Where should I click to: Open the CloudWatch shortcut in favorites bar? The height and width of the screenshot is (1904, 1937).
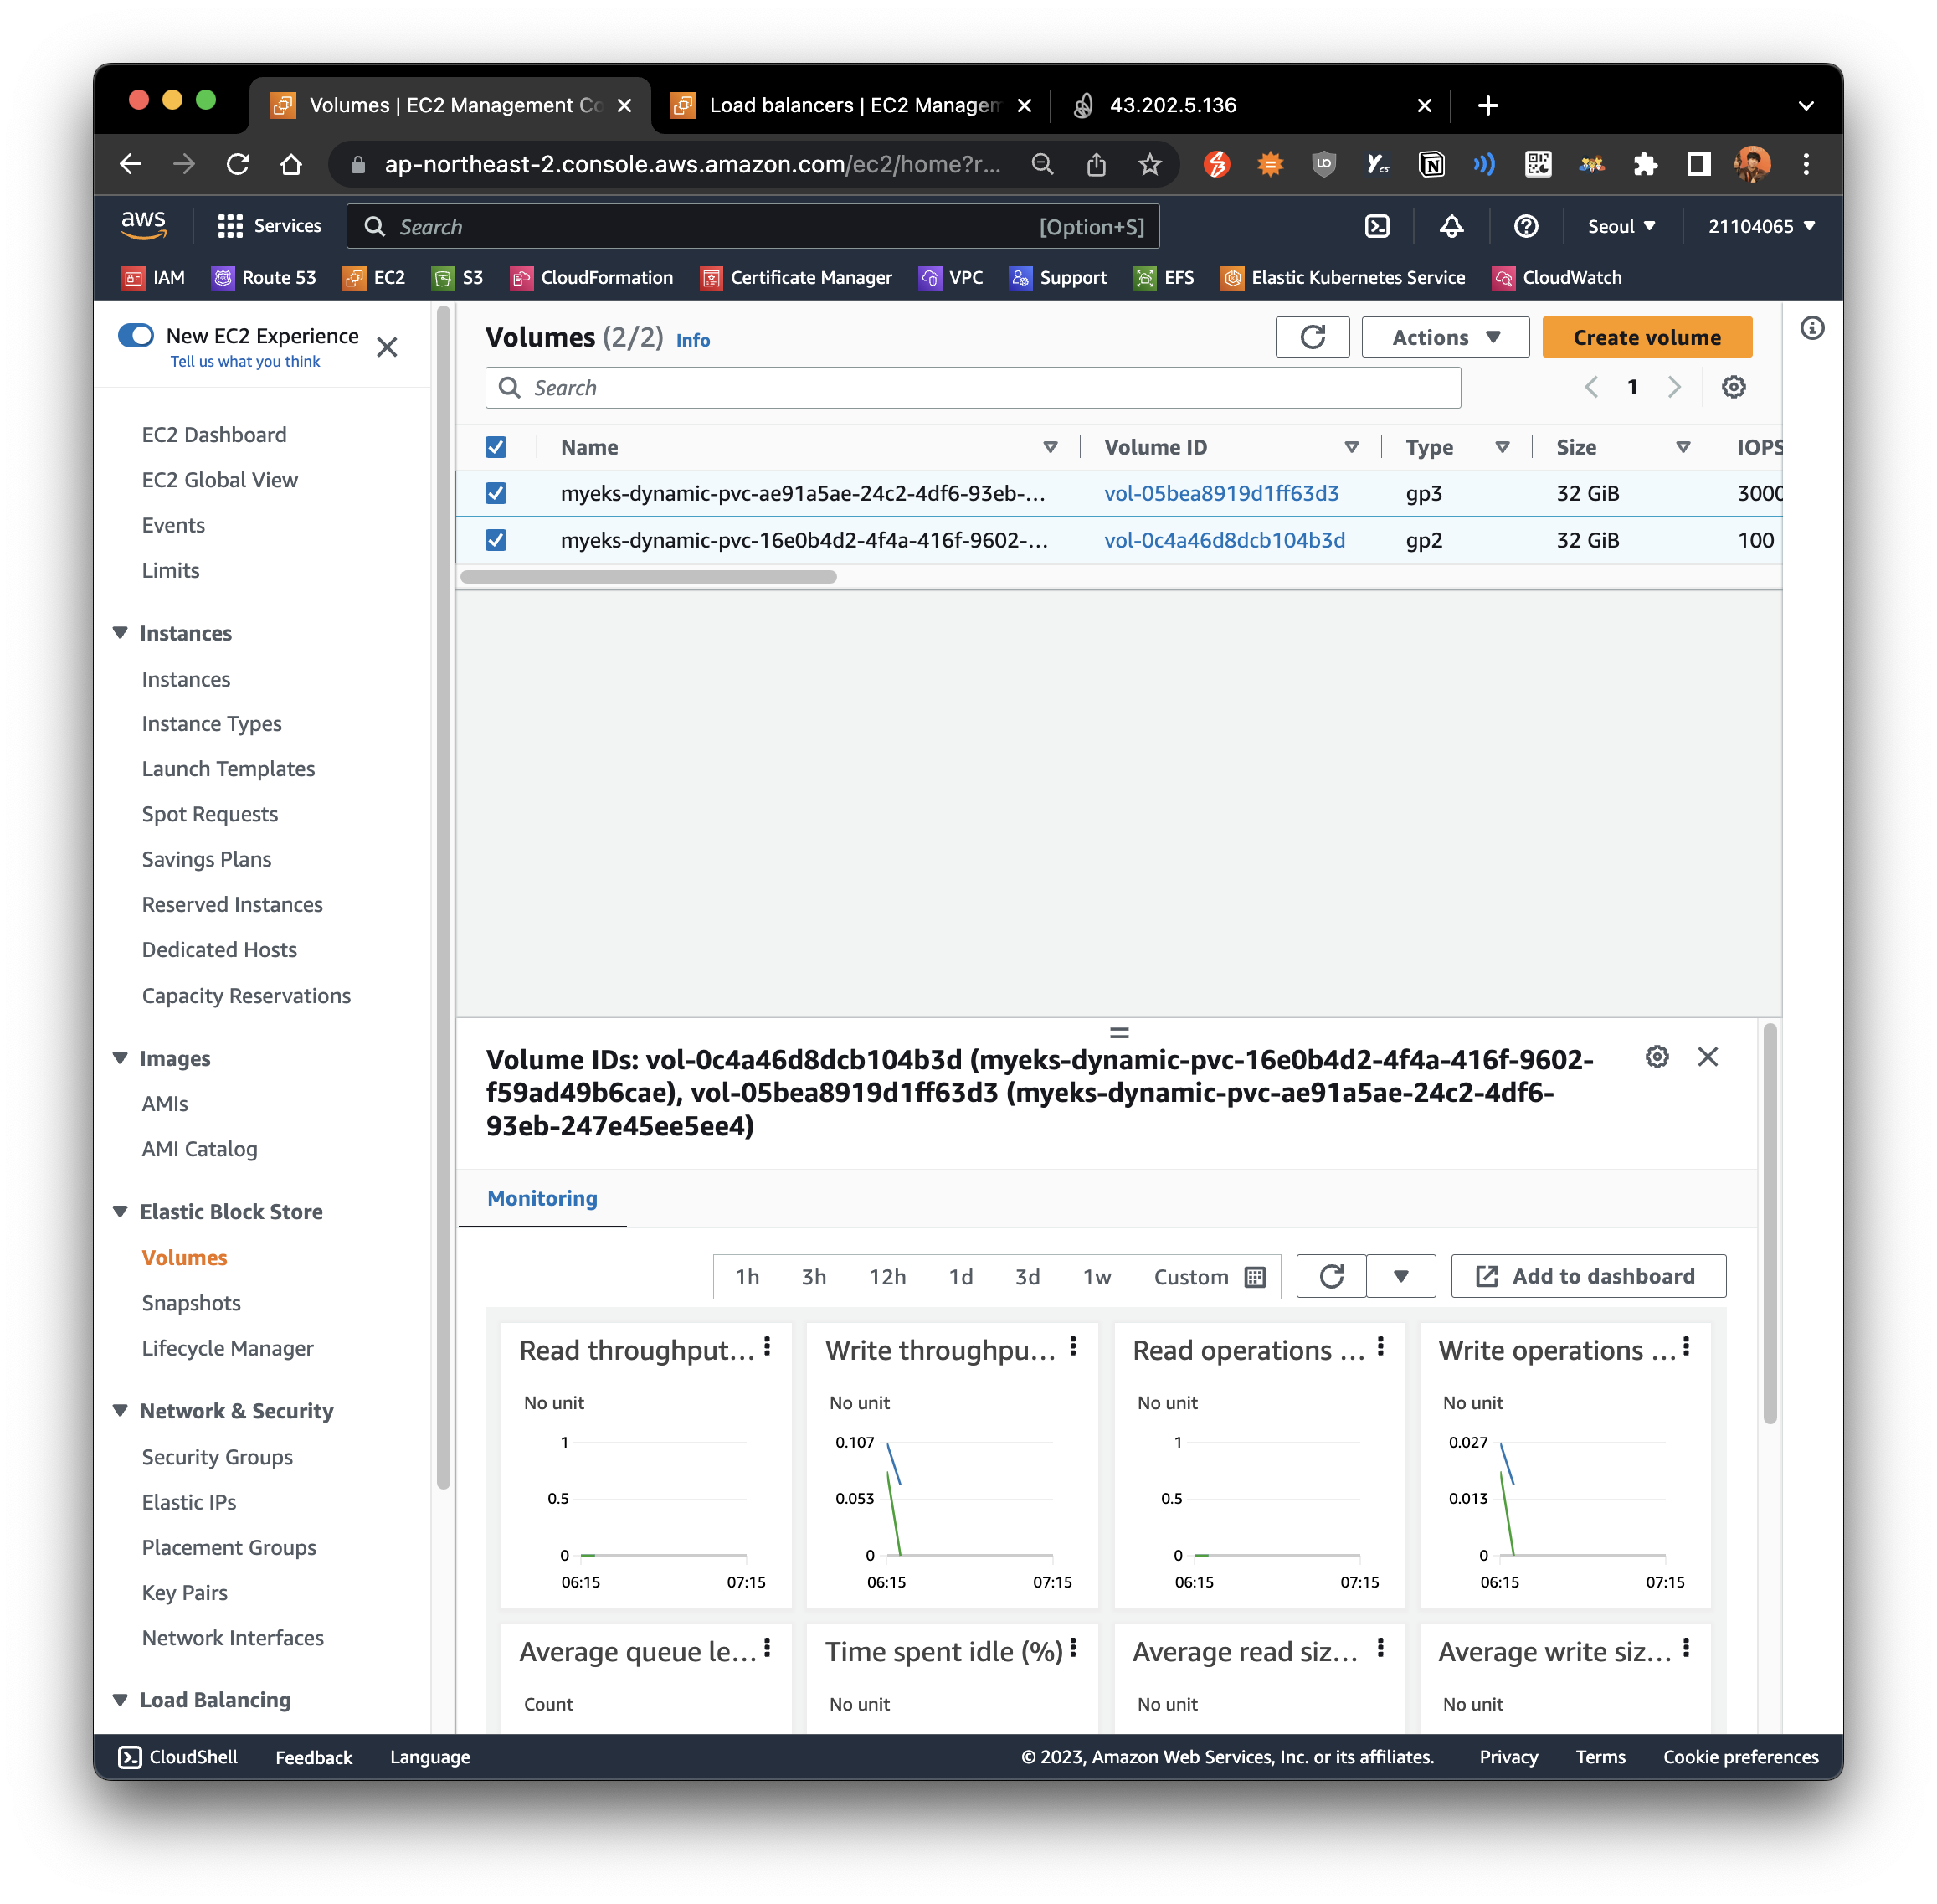(x=1556, y=277)
